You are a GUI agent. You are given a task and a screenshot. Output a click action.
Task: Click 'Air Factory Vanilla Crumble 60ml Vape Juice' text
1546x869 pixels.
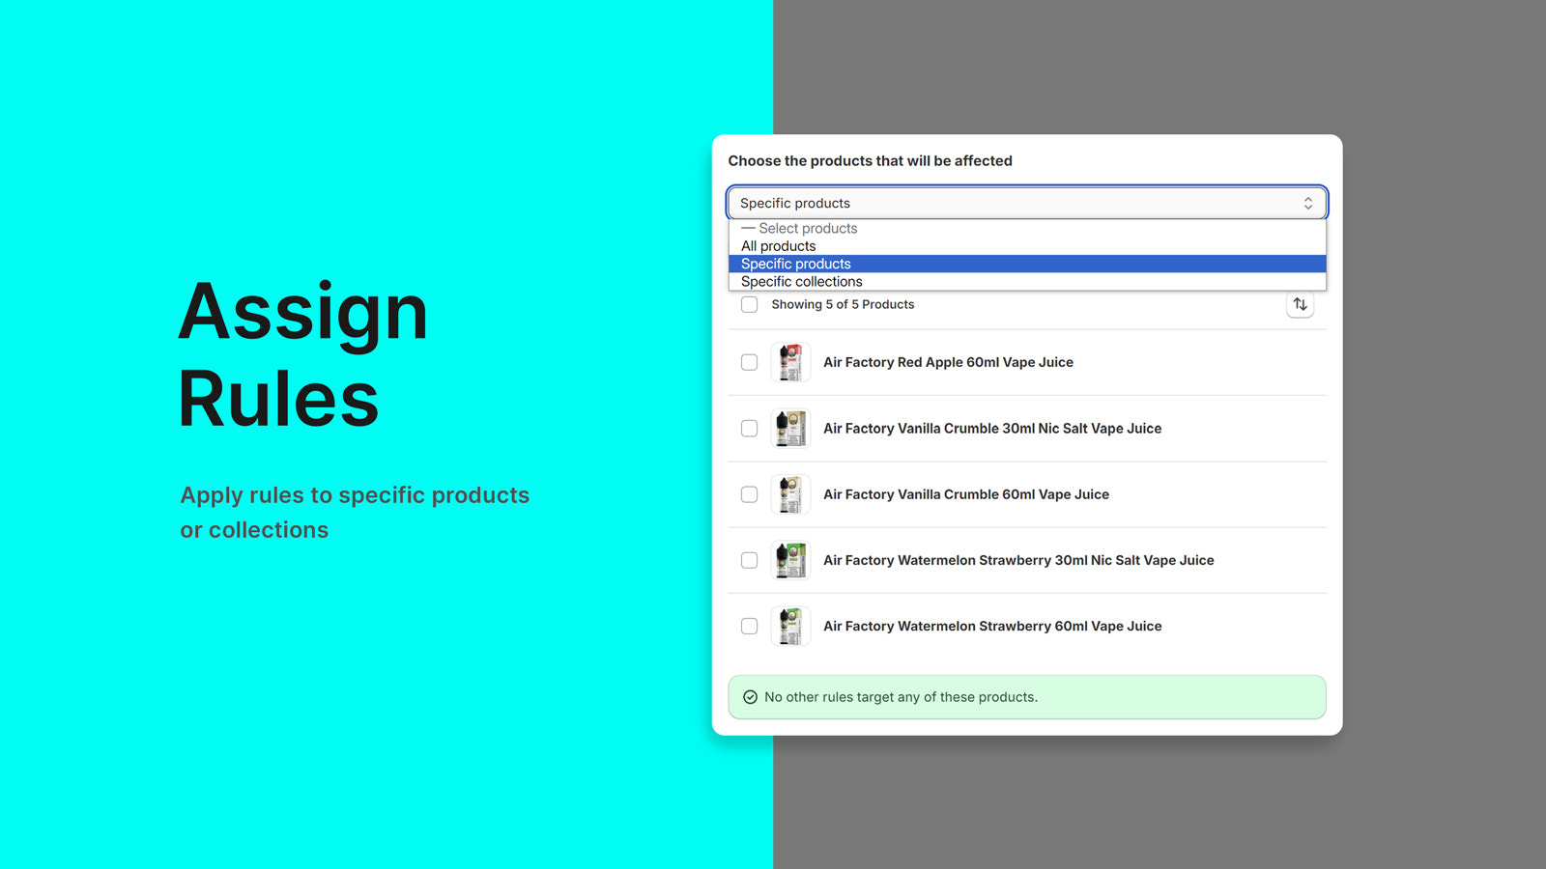click(966, 494)
